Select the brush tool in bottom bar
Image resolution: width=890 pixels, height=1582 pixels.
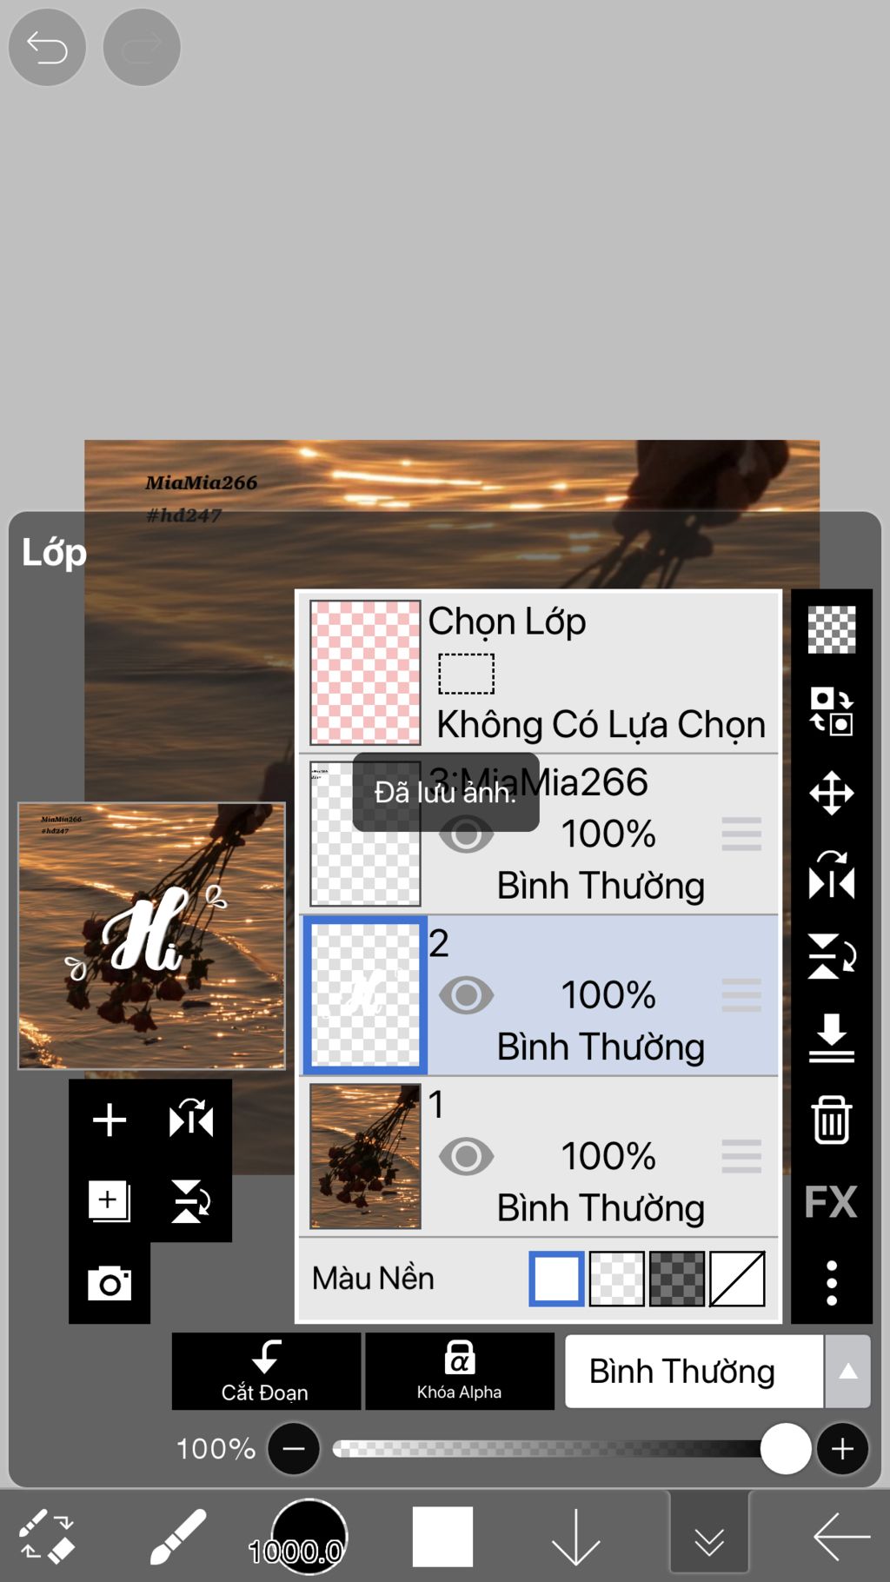tap(177, 1537)
